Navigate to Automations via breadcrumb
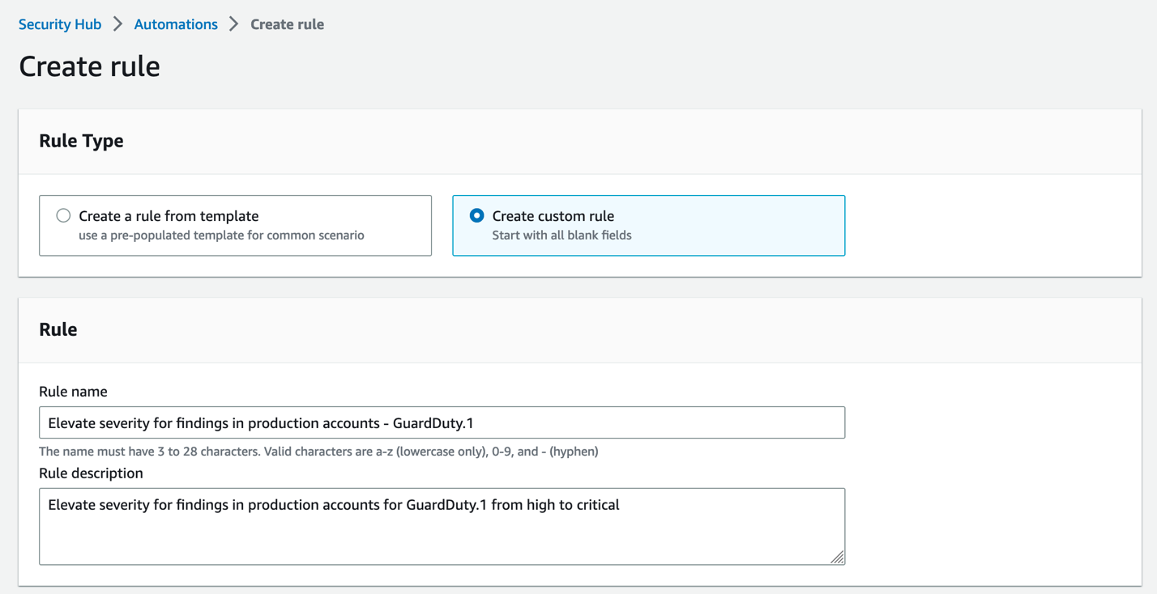 pyautogui.click(x=175, y=23)
